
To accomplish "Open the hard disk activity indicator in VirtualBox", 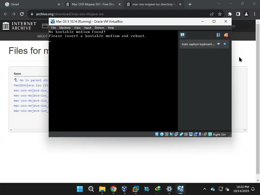I will (157, 134).
